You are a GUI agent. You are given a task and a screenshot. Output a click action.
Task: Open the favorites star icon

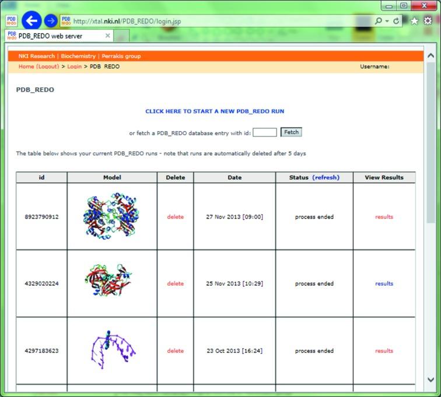point(415,21)
